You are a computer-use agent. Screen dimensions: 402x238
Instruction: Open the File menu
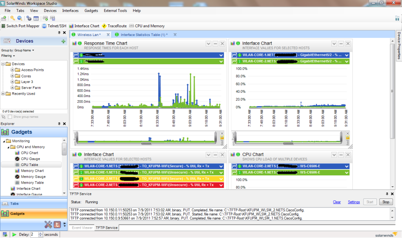pyautogui.click(x=8, y=11)
